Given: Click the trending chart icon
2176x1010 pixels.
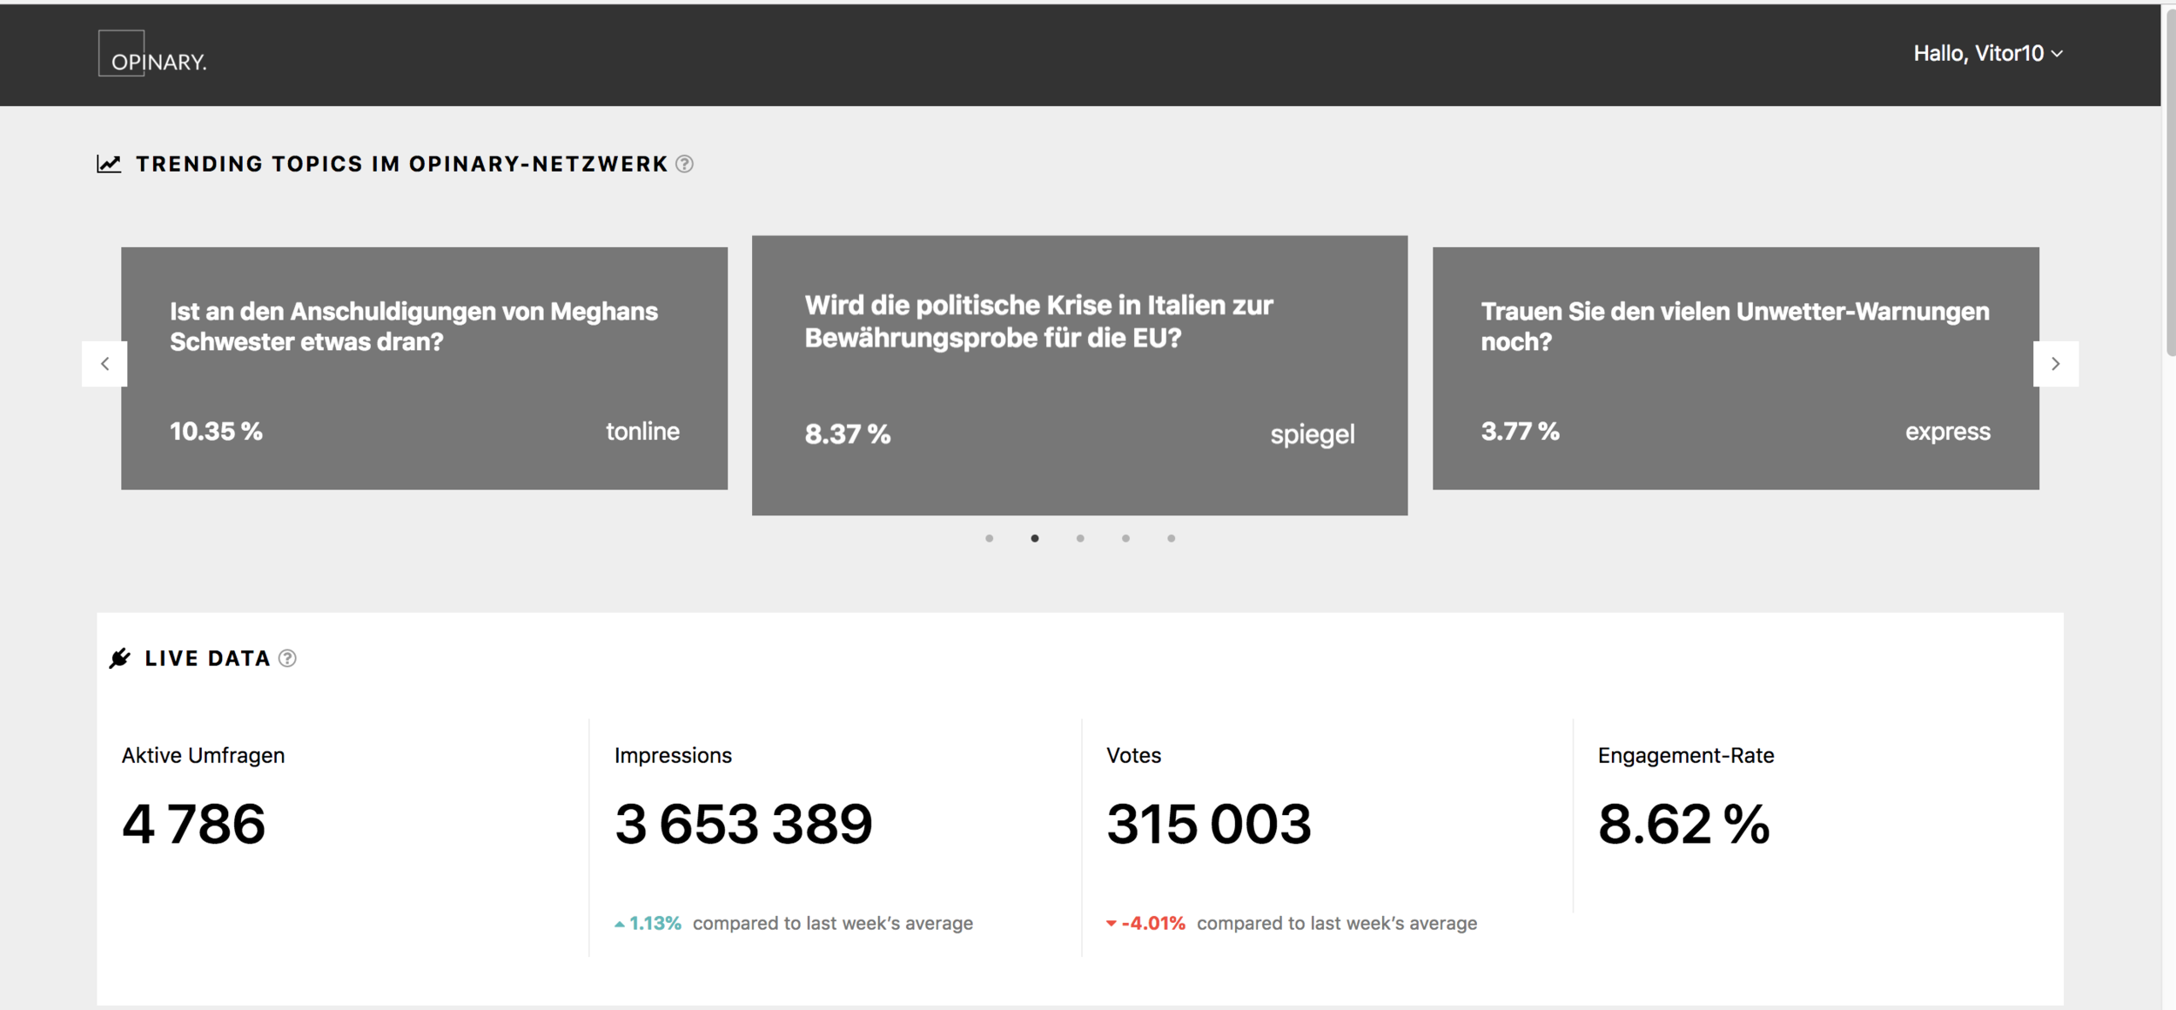Looking at the screenshot, I should click(109, 164).
